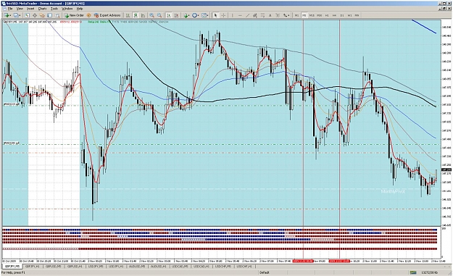This screenshot has height=276, width=453.
Task: Switch to M1 timeframe
Action: (296, 15)
